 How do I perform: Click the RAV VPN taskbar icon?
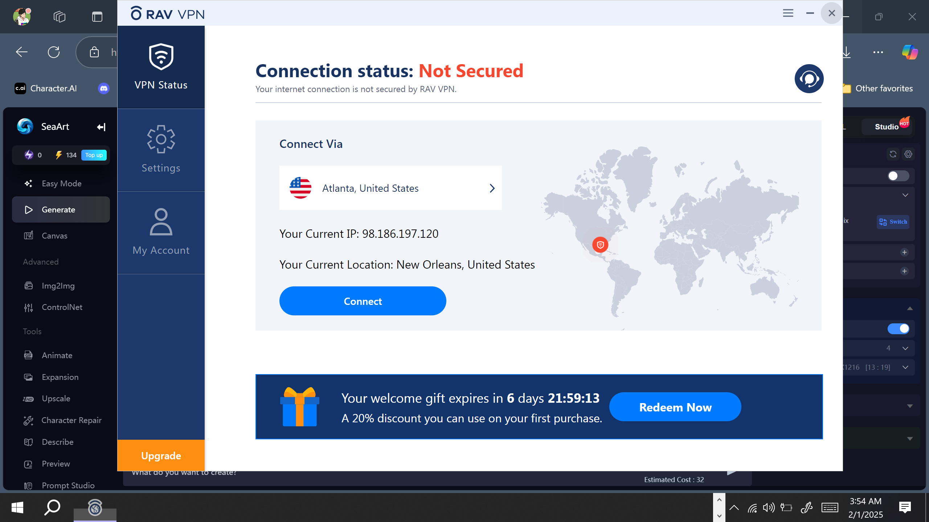click(95, 507)
